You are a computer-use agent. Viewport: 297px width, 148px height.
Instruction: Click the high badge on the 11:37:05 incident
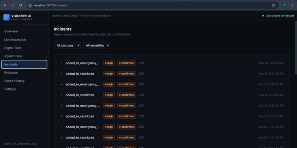click(109, 74)
